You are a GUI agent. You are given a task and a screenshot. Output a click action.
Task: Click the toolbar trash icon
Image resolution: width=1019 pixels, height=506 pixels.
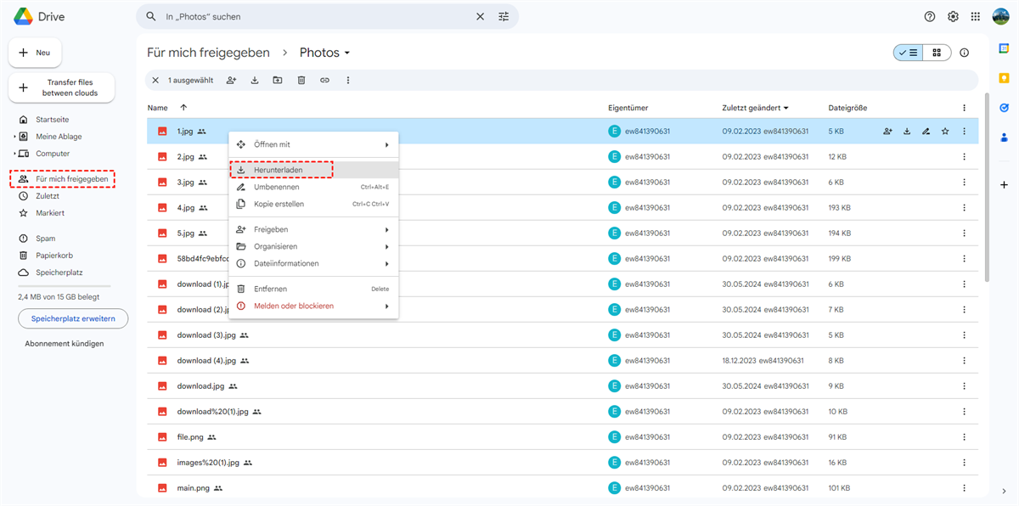pos(301,81)
